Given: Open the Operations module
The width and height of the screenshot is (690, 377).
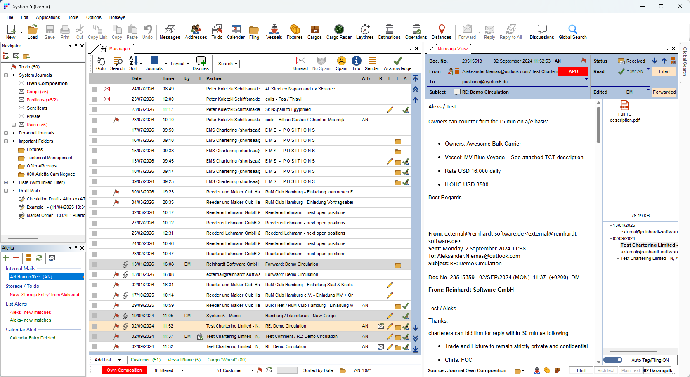Looking at the screenshot, I should [x=416, y=32].
